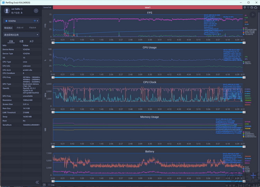The height and width of the screenshot is (187, 260).
Task: Click left handle of Battery range slider
Action: click(53, 181)
